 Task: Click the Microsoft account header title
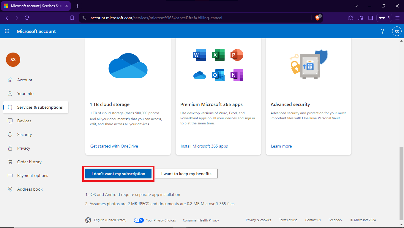point(36,31)
